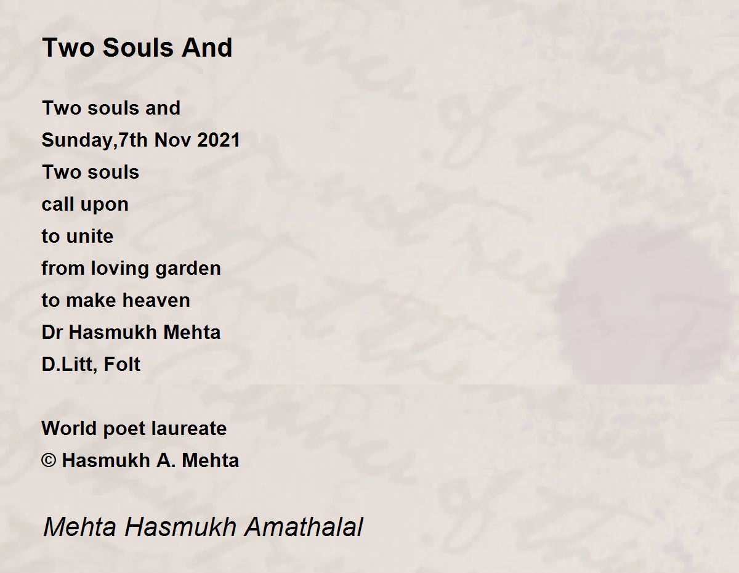Image resolution: width=739 pixels, height=573 pixels.
Task: Click the name Dr Hasmukh Mehta
Action: (x=131, y=332)
